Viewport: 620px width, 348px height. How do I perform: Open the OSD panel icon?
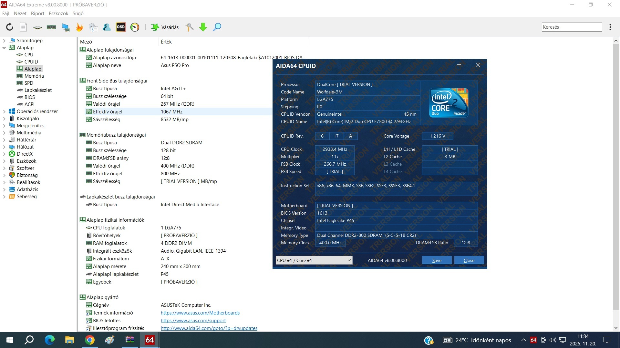pyautogui.click(x=121, y=27)
